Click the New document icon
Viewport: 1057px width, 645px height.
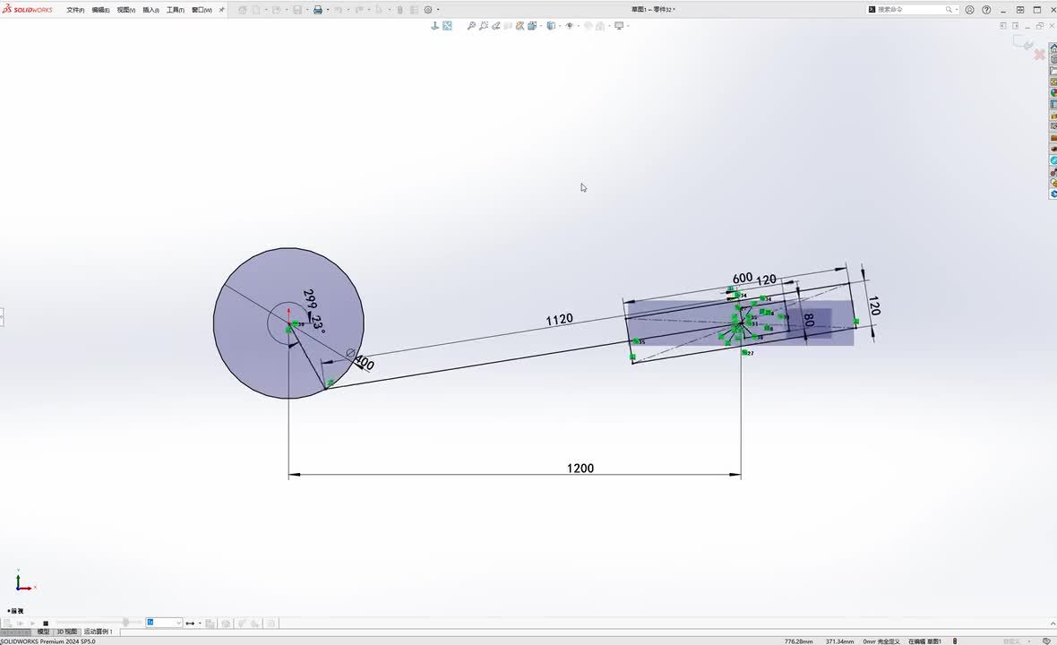click(256, 10)
